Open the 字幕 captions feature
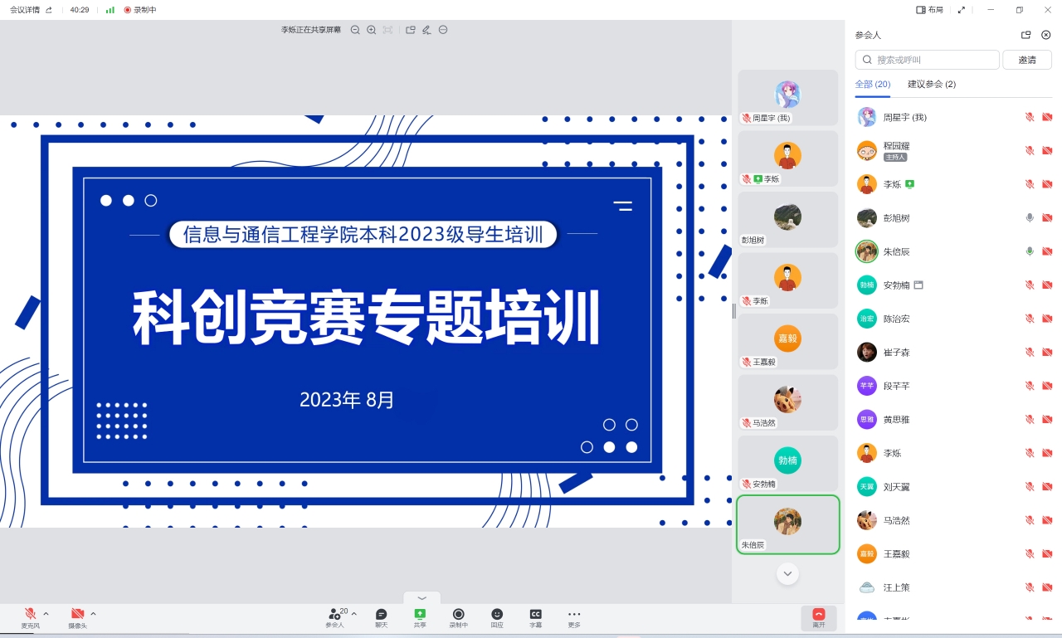The height and width of the screenshot is (638, 1062). point(535,618)
